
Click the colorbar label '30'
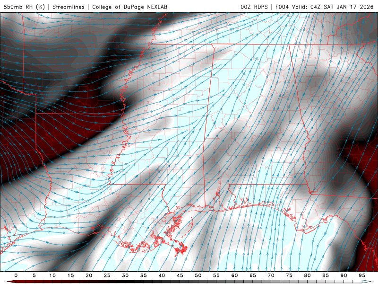click(125, 275)
